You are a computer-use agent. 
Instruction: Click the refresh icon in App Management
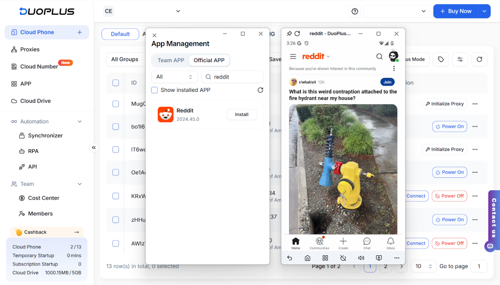[260, 90]
